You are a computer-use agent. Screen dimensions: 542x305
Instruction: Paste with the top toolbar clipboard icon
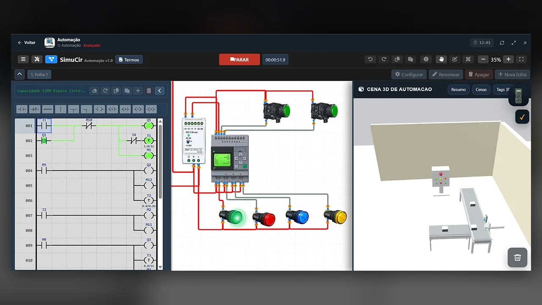coord(410,59)
